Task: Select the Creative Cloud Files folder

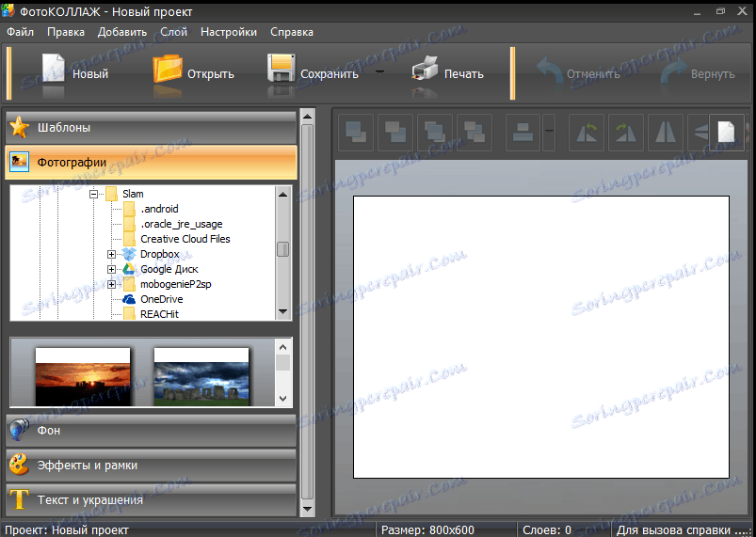Action: click(185, 239)
